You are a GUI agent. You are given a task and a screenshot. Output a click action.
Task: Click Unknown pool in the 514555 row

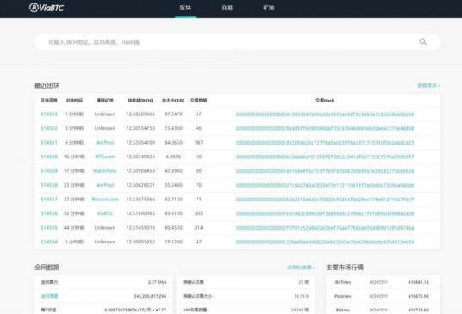coord(105,228)
